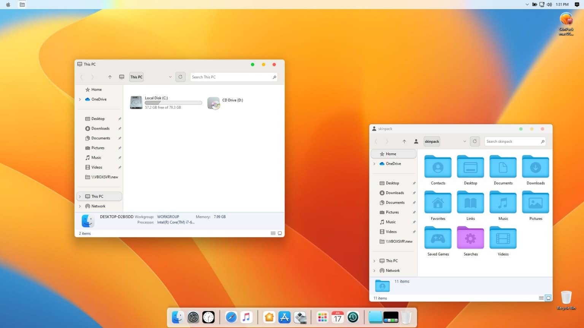Open the address bar dropdown in This PC
This screenshot has width=584, height=328.
(x=170, y=77)
